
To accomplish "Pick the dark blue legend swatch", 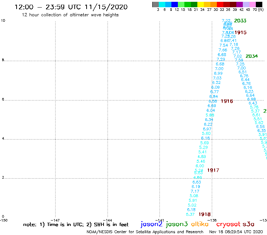I will (175, 4).
